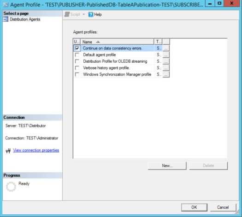Open View connection properties link
Viewport: 242px width, 217px height.
[36, 150]
